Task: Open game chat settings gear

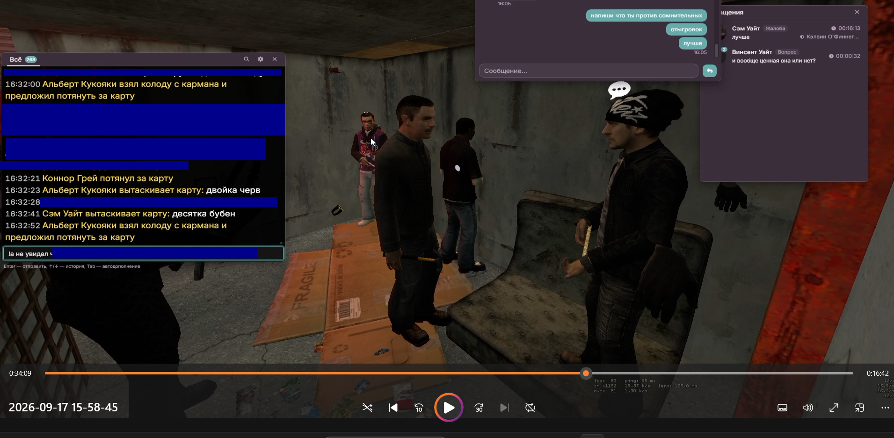Action: pos(261,59)
